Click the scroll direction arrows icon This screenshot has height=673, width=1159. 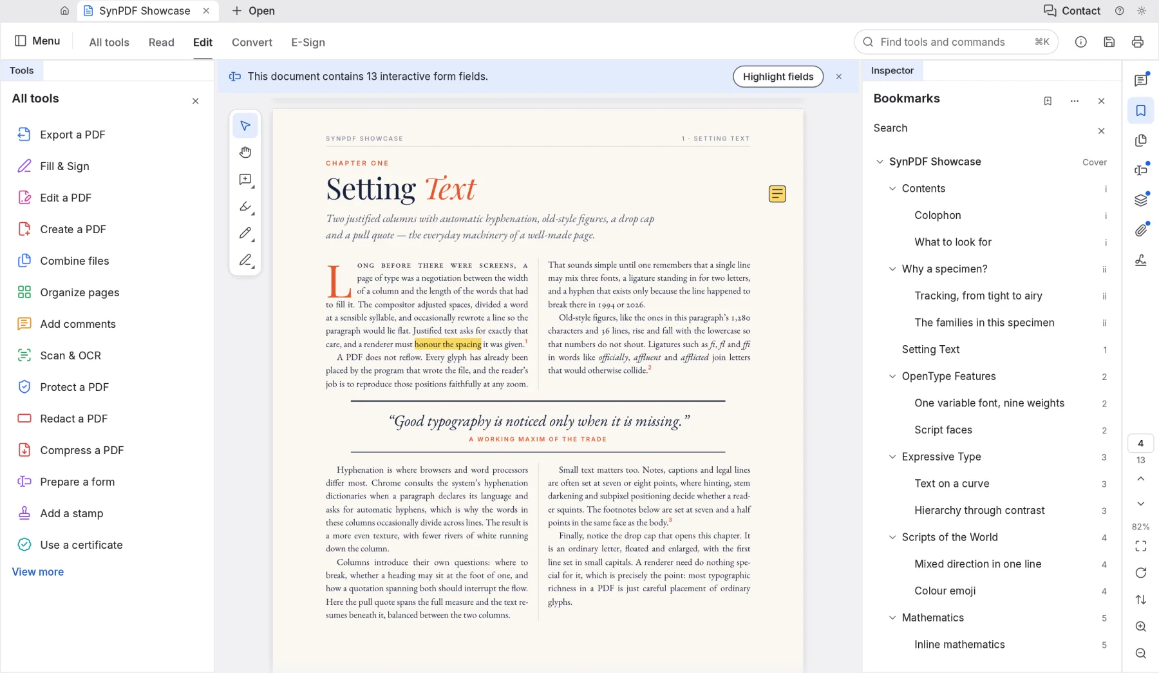tap(1140, 600)
